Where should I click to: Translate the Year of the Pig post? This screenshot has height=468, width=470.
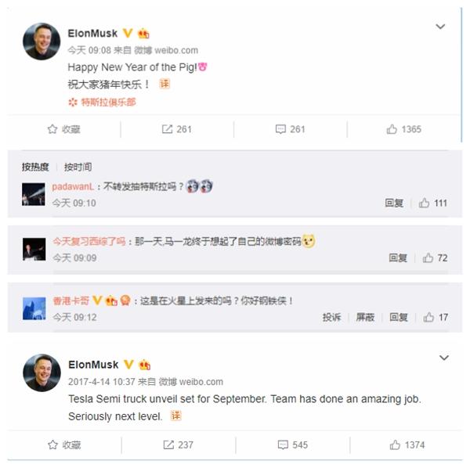[x=164, y=84]
